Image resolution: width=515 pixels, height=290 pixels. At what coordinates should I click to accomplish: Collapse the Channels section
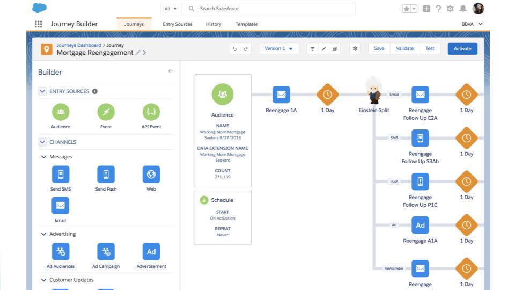42,142
